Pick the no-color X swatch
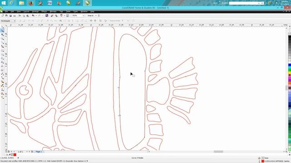This screenshot has width=291, height=163. [x=290, y=34]
